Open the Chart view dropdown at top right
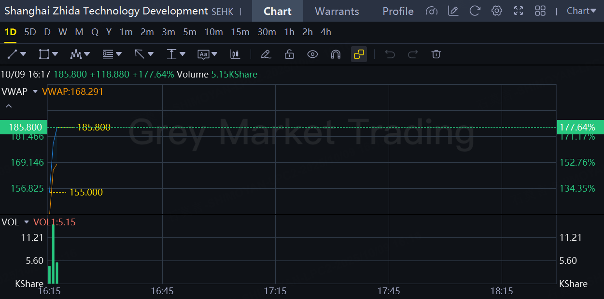The image size is (604, 299). (x=581, y=11)
